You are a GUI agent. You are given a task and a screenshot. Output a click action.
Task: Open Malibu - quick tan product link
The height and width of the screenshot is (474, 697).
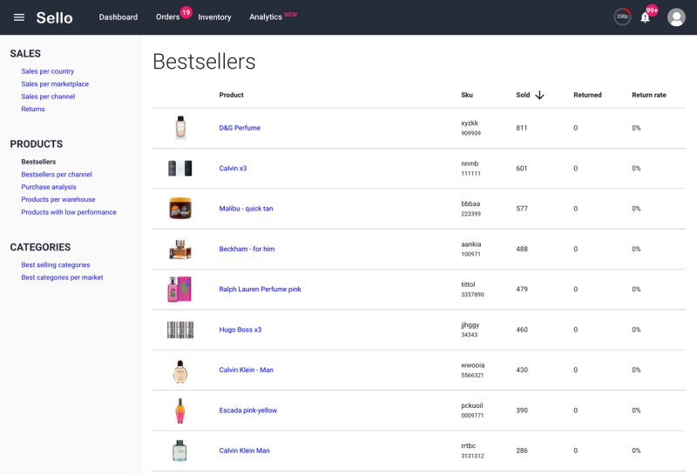point(246,209)
